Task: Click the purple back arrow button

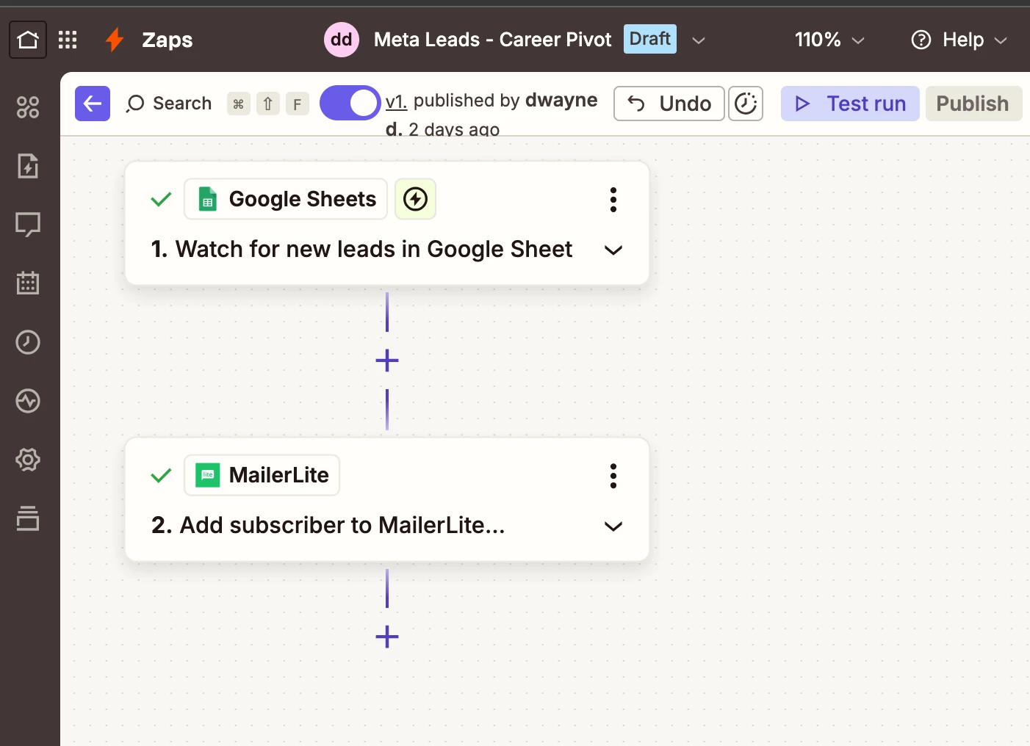Action: point(93,104)
